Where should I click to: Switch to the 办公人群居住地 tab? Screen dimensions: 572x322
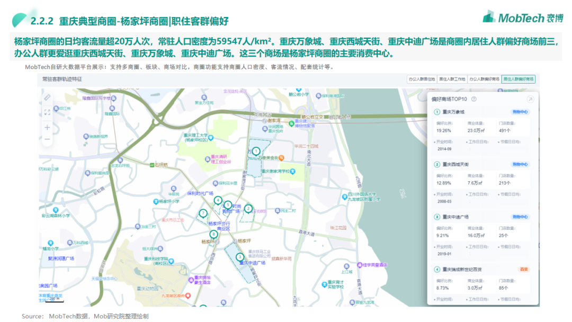tap(422, 79)
